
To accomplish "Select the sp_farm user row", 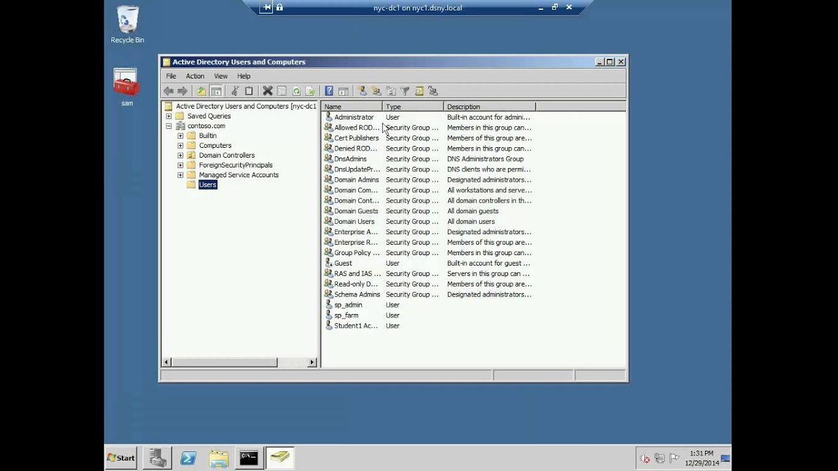I will pos(428,315).
